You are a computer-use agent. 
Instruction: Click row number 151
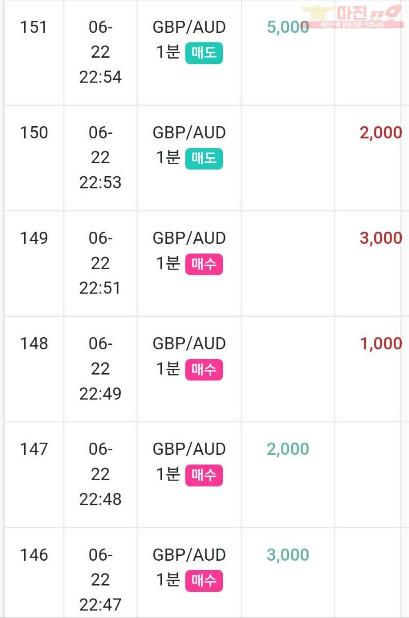[34, 27]
